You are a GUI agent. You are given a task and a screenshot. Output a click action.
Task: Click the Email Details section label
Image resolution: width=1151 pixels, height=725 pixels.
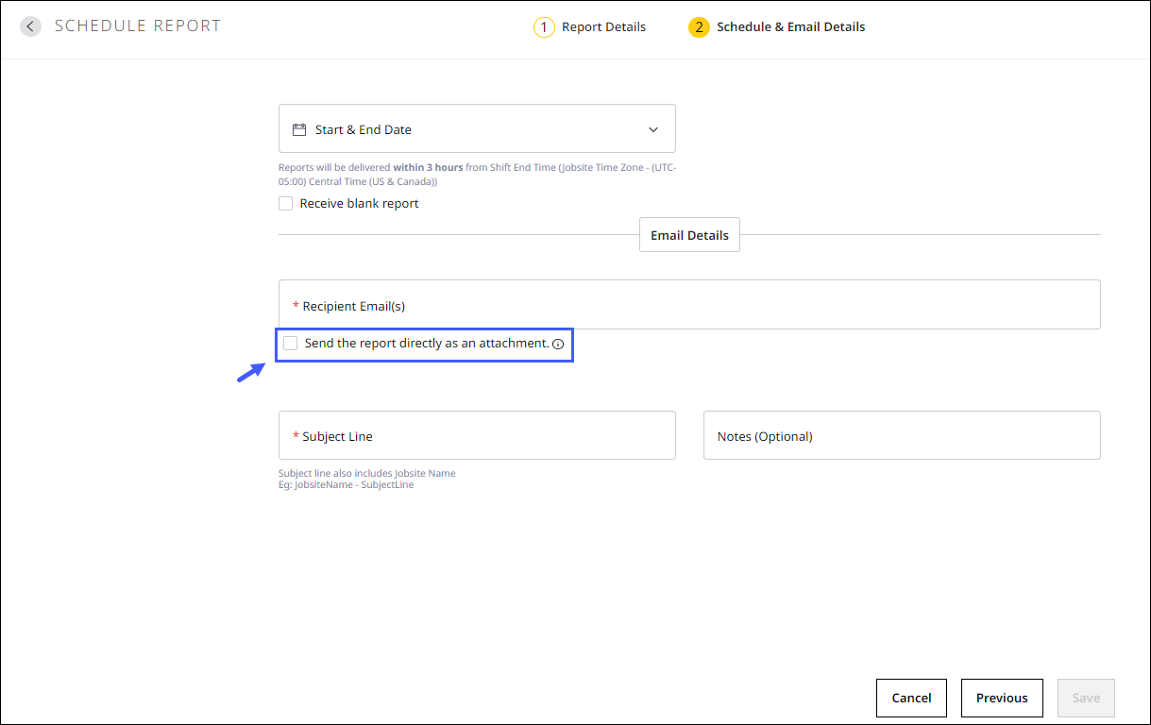pos(689,235)
